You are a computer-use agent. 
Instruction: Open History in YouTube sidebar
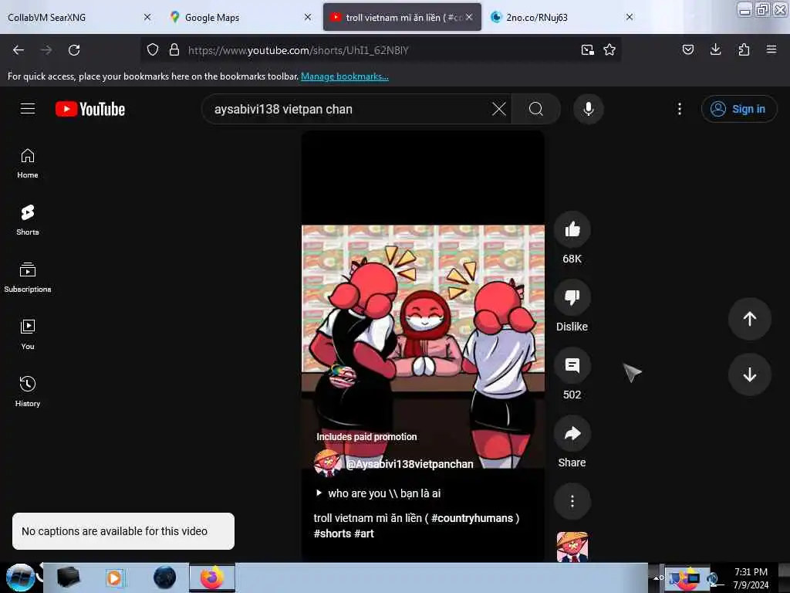[28, 391]
